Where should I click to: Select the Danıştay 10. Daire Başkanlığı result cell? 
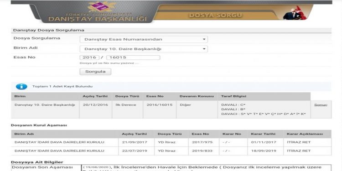(x=45, y=109)
